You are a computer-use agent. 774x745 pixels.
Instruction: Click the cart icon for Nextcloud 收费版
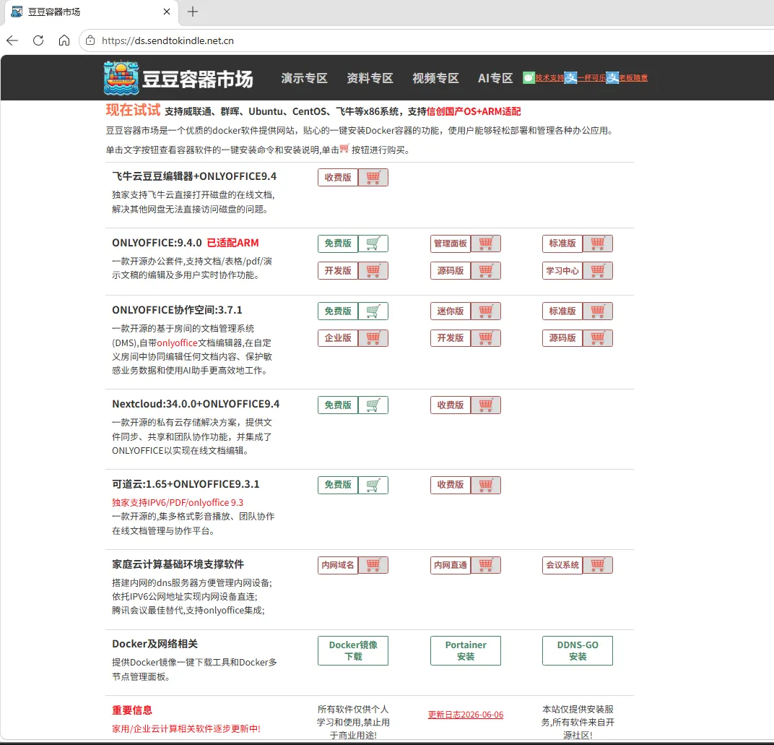pos(486,405)
